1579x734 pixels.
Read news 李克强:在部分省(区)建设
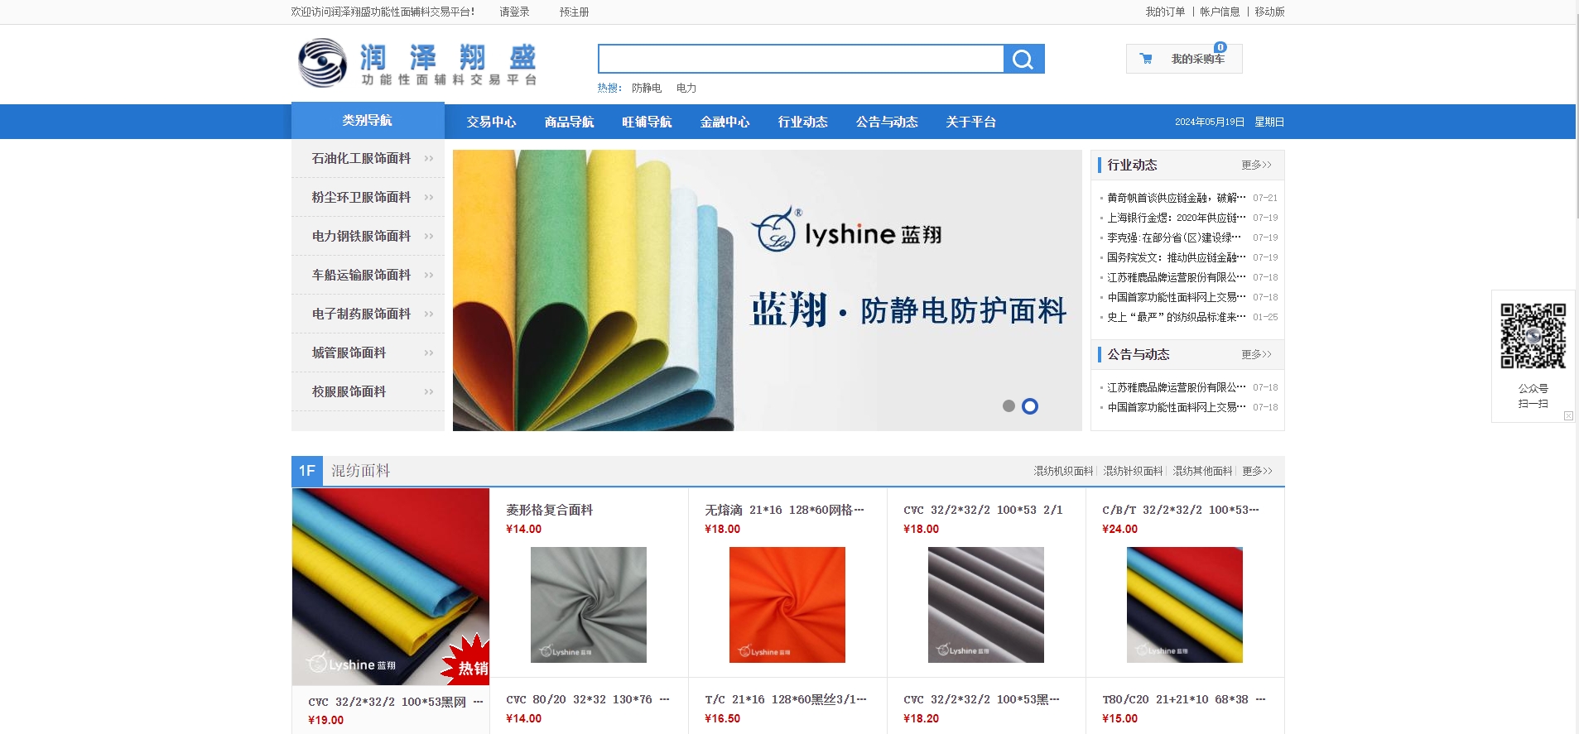point(1174,237)
